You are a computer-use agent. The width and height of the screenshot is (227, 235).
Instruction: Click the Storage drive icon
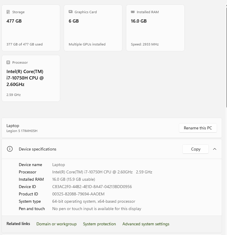tap(8, 12)
